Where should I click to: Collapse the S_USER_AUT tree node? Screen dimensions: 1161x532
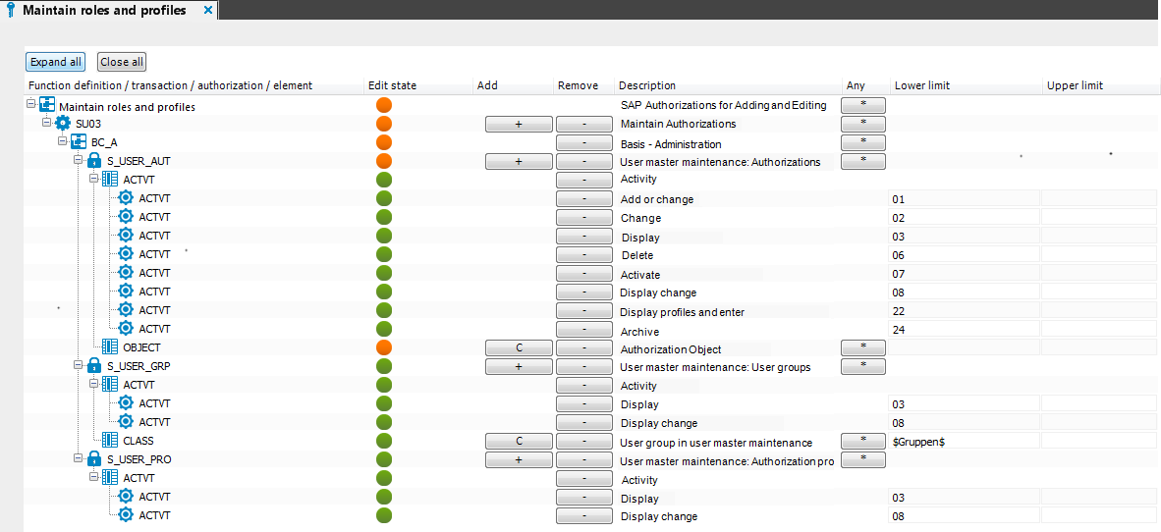coord(78,160)
